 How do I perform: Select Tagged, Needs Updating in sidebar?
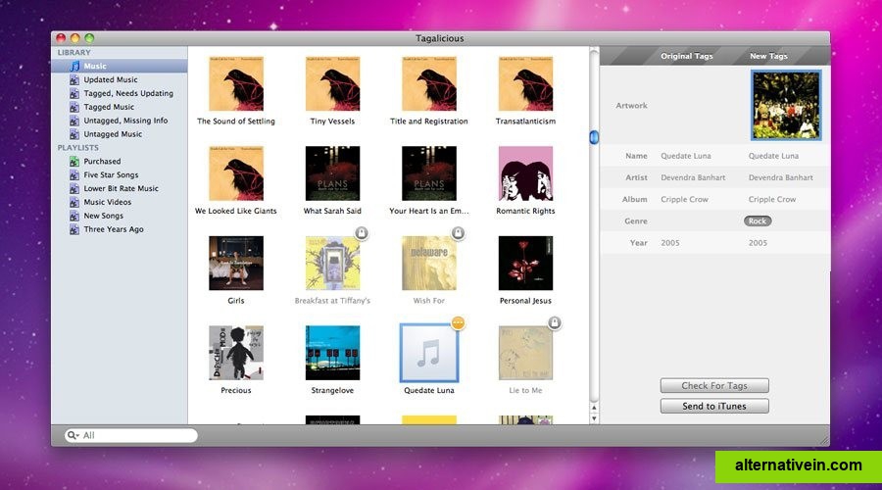(x=128, y=93)
